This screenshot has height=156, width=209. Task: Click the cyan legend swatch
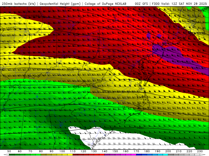click(166, 155)
